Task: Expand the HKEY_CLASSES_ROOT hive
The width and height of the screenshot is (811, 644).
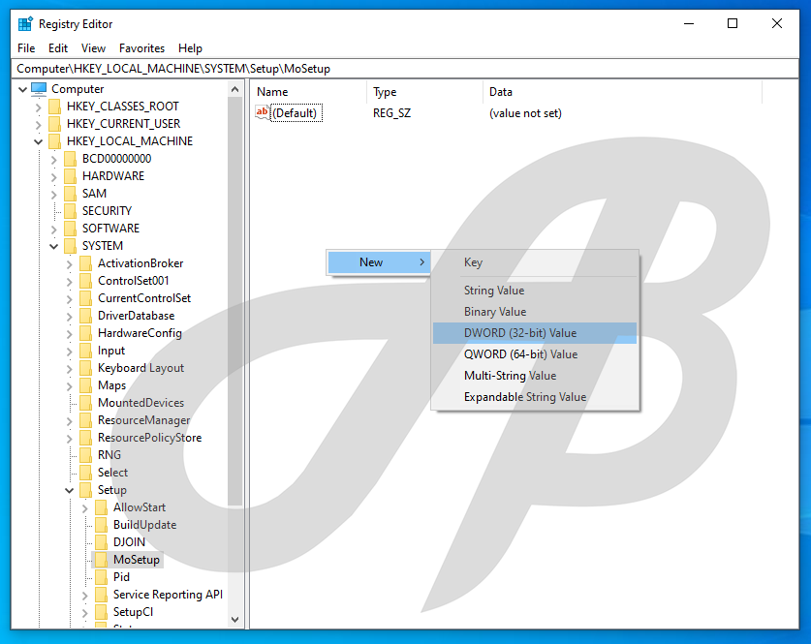Action: (38, 107)
